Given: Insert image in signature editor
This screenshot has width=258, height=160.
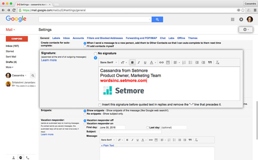Looking at the screenshot, I should coord(168,62).
